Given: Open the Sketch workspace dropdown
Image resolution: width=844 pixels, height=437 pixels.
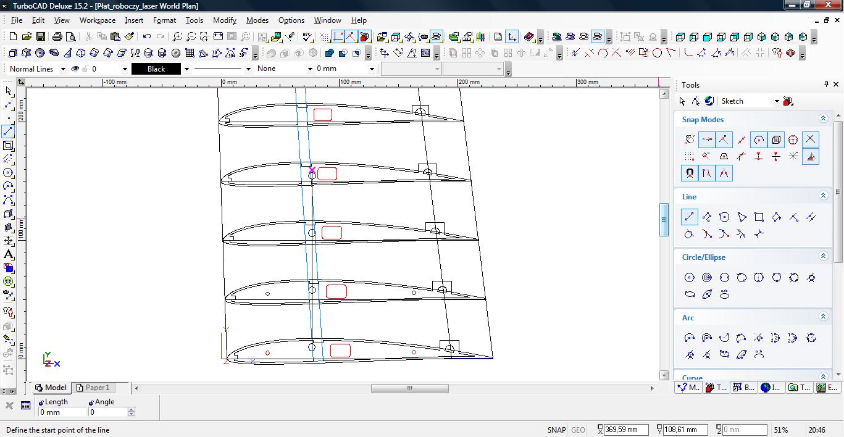Looking at the screenshot, I should tap(777, 101).
